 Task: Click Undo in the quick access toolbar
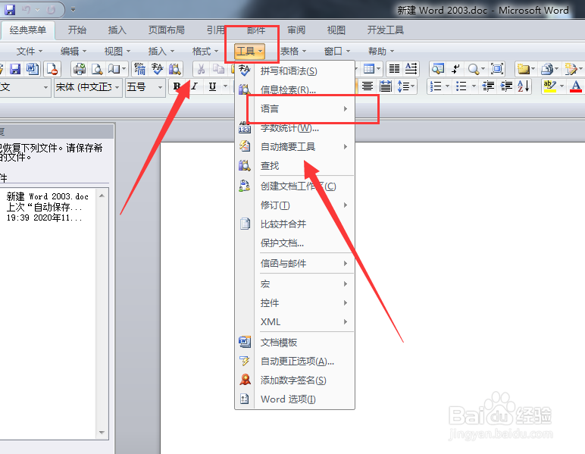click(x=26, y=9)
